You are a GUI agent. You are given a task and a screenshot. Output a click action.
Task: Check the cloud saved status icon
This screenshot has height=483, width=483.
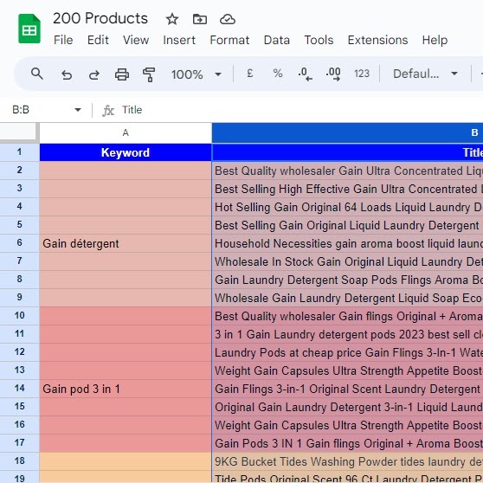[x=228, y=19]
